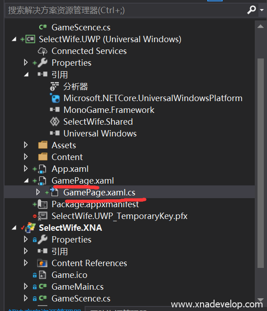267x311 pixels.
Task: Click the SelectWife.Shared reference icon
Action: click(55, 121)
